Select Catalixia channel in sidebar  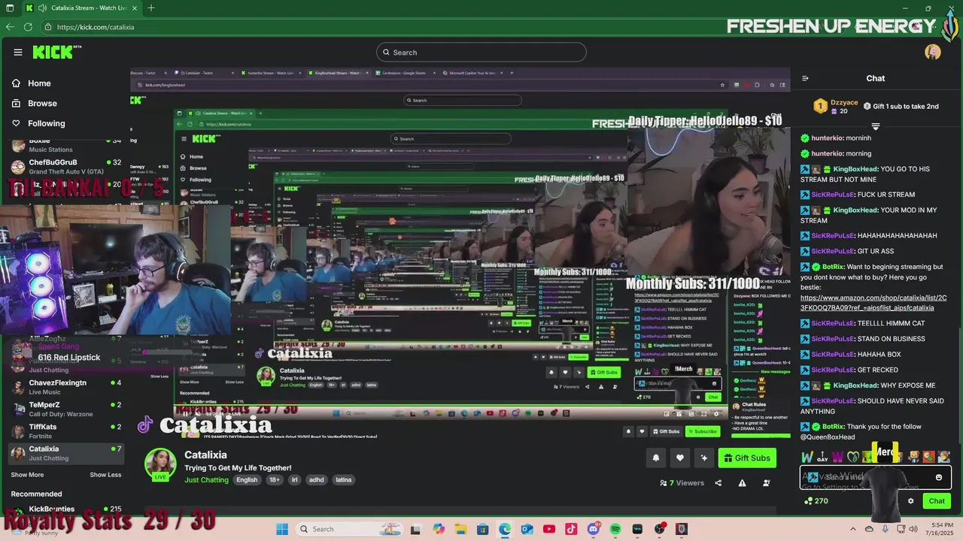pos(66,453)
